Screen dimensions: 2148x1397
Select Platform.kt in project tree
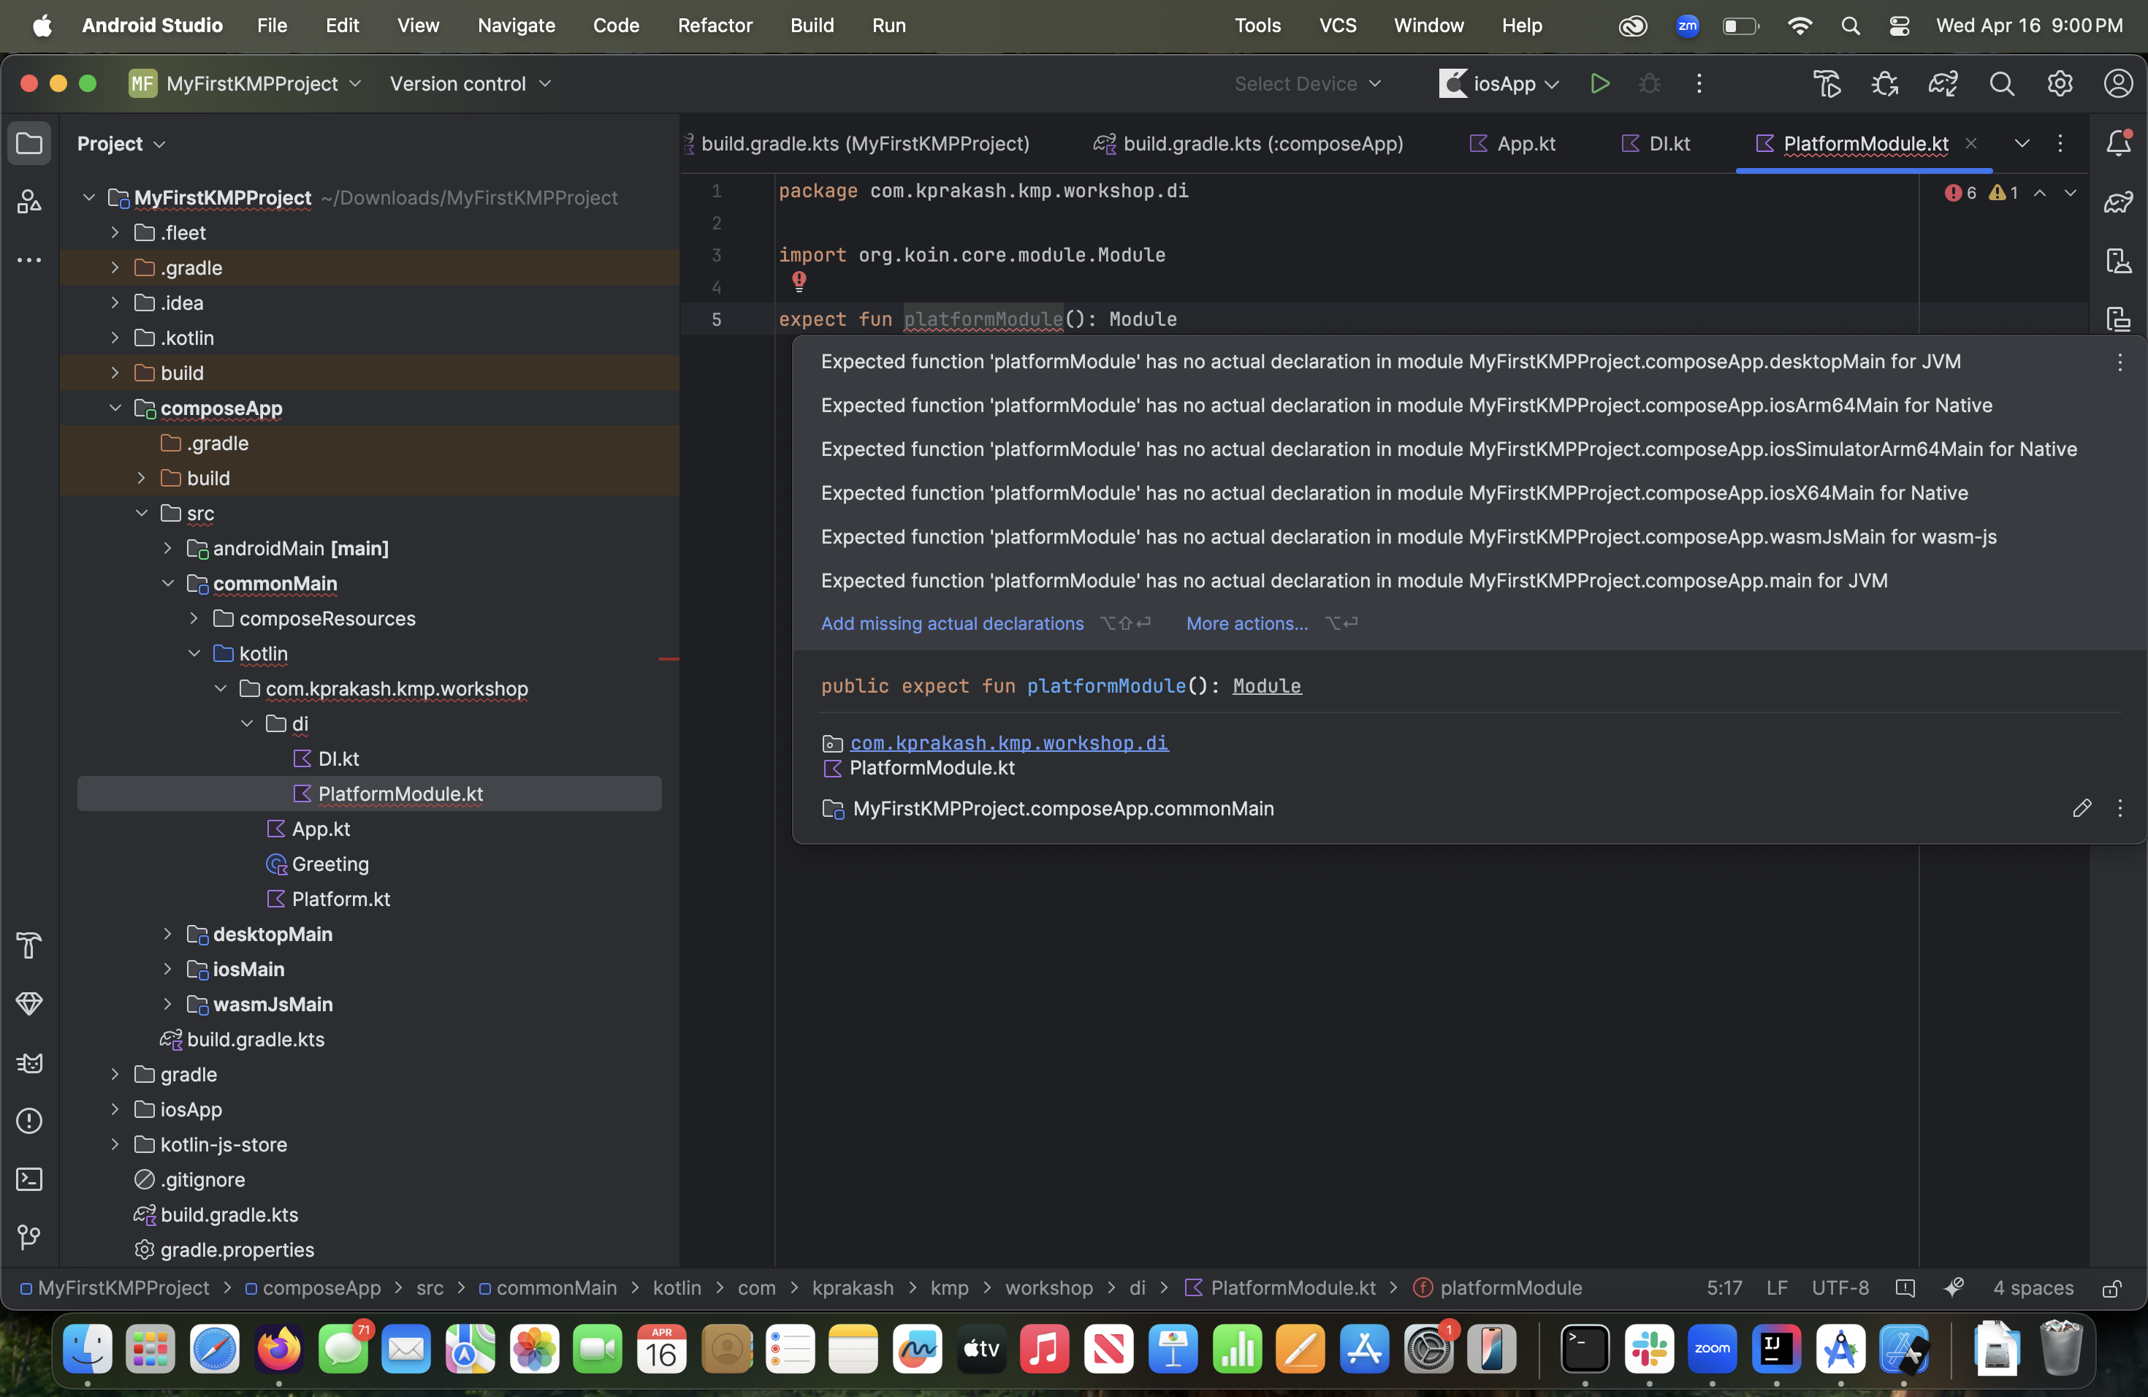(x=340, y=899)
